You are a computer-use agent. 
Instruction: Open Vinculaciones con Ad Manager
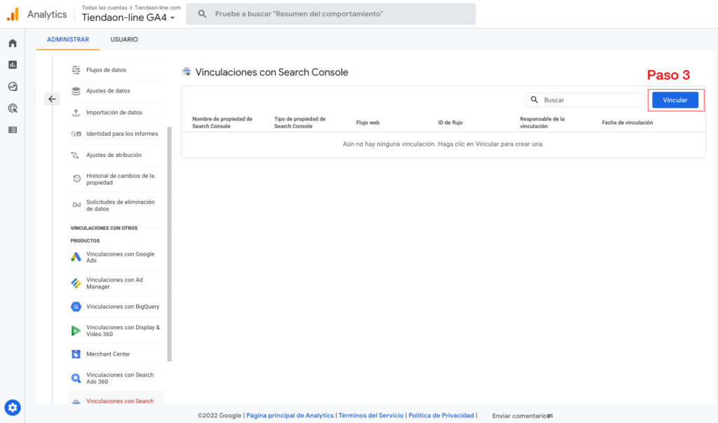[x=116, y=283]
